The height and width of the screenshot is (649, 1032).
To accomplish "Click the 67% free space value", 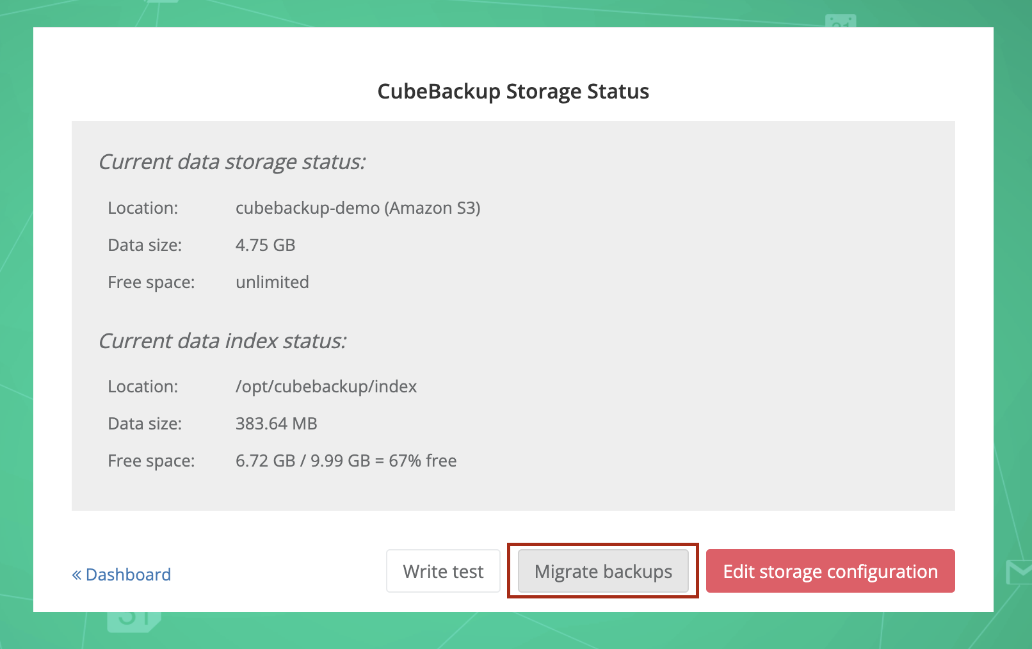I will 346,460.
